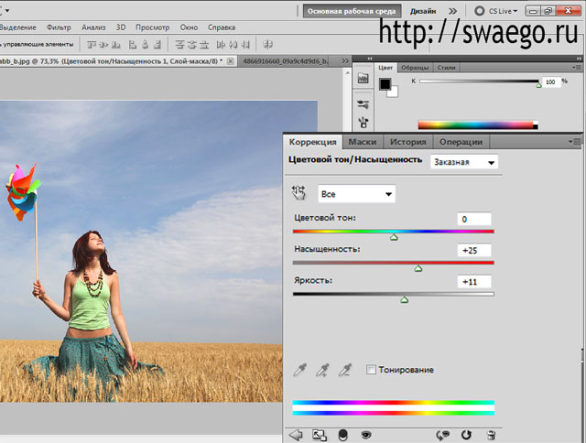Click the Яркость slider handle
Viewport: 586px width, 443px height.
(404, 300)
